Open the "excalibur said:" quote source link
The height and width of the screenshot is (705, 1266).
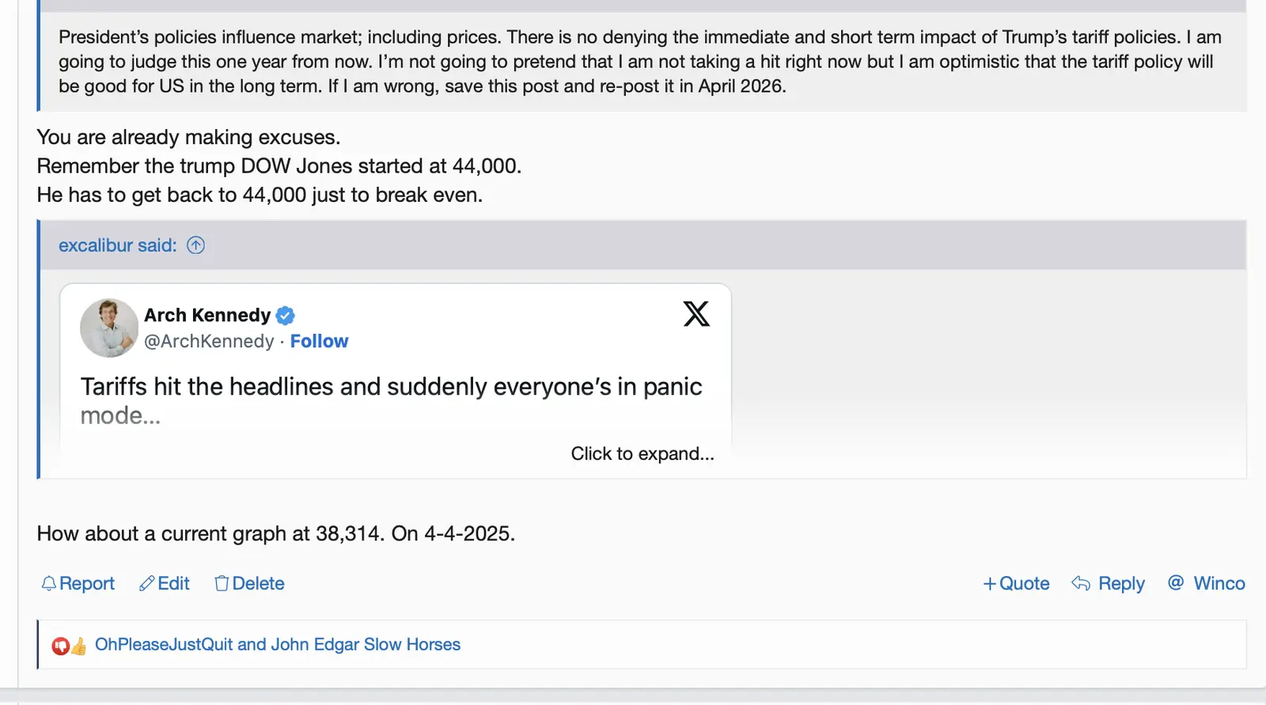[x=117, y=245]
